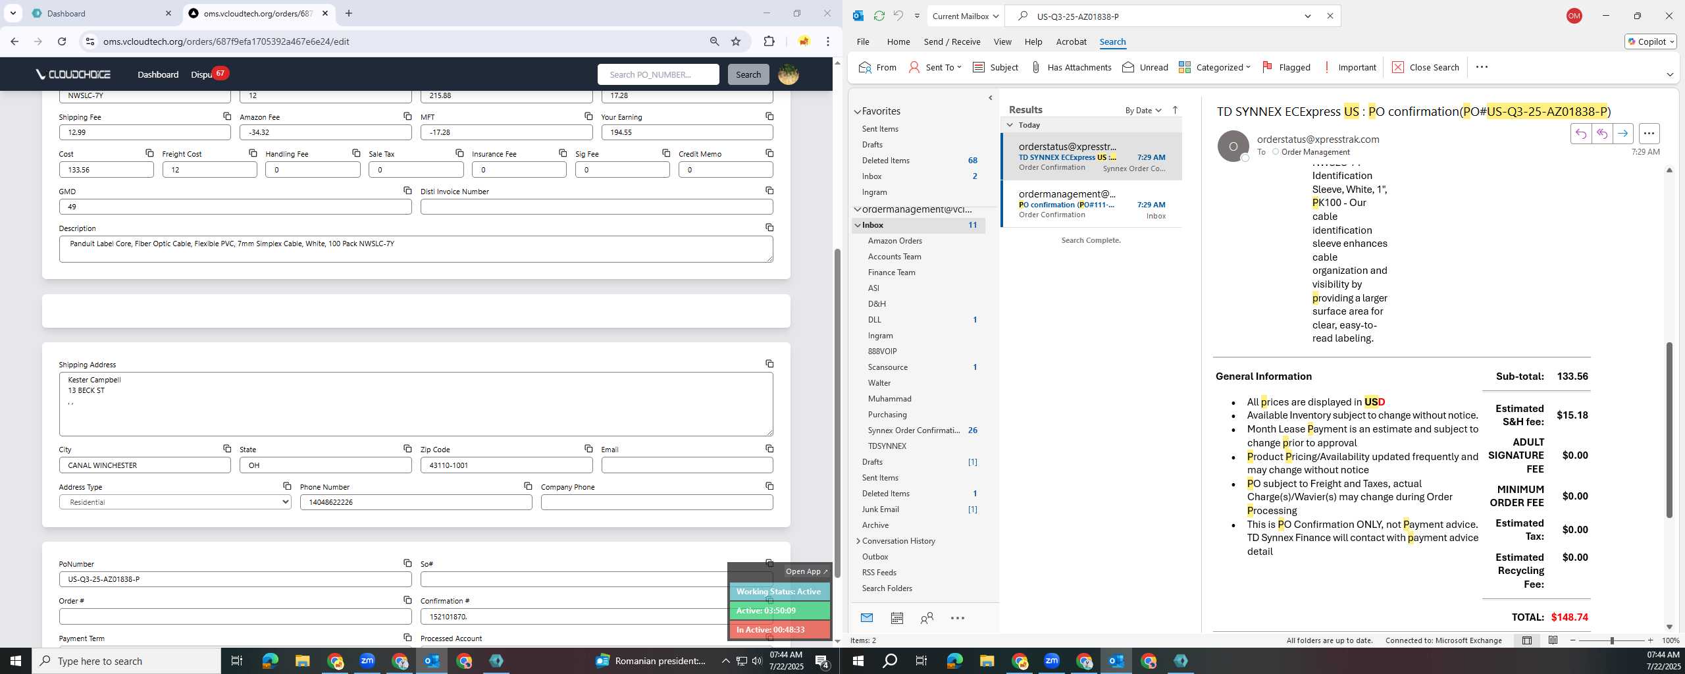Copy the City field value
This screenshot has height=674, width=1685.
(x=227, y=448)
